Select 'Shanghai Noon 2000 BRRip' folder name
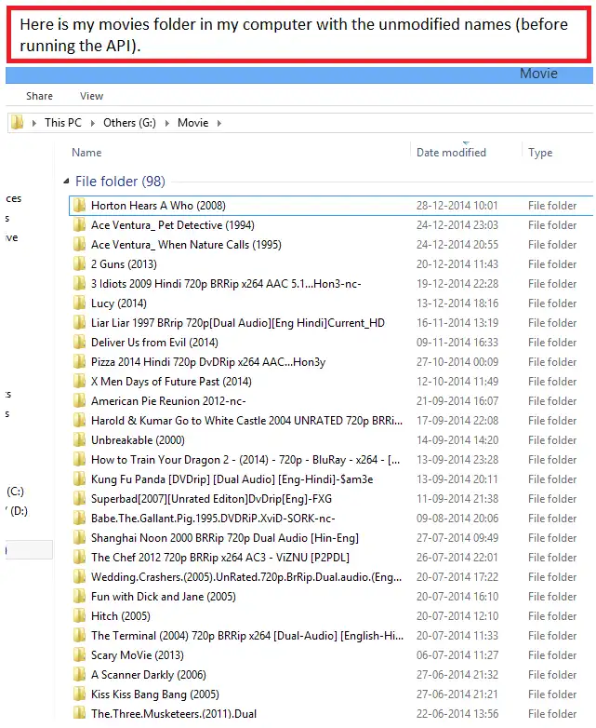The image size is (596, 728). [x=225, y=538]
